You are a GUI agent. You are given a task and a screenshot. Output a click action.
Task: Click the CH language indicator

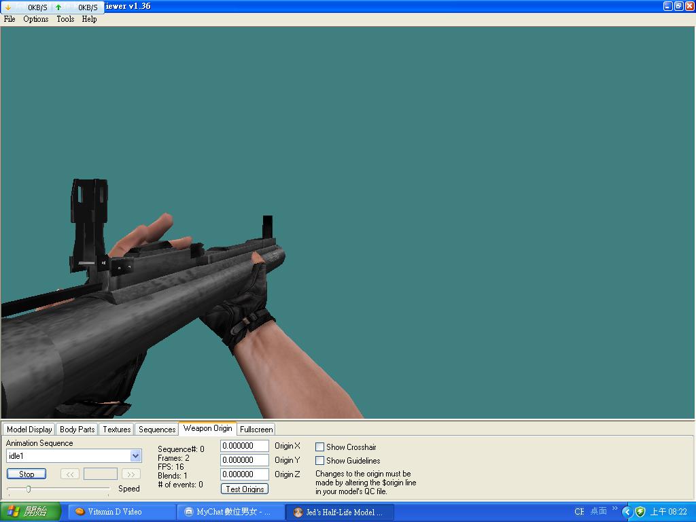579,512
